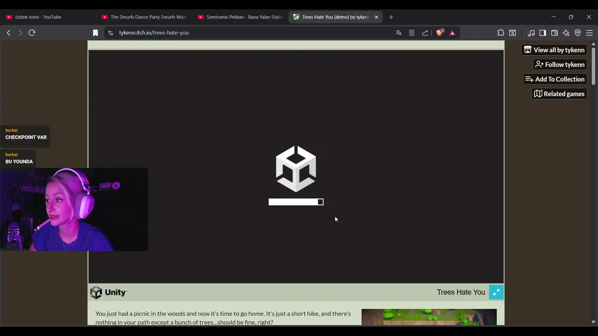Open site settings icon in address bar

(x=110, y=33)
